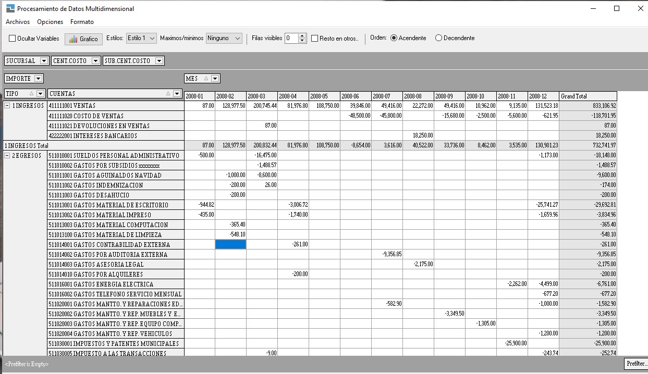Select the 2008-12 column header
648x374 pixels.
tap(543, 96)
